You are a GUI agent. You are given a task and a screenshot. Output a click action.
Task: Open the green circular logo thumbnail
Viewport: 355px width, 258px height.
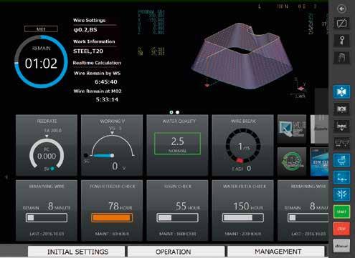click(292, 162)
